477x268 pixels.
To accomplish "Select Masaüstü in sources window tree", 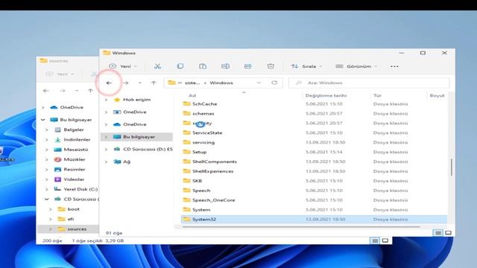I will point(76,150).
